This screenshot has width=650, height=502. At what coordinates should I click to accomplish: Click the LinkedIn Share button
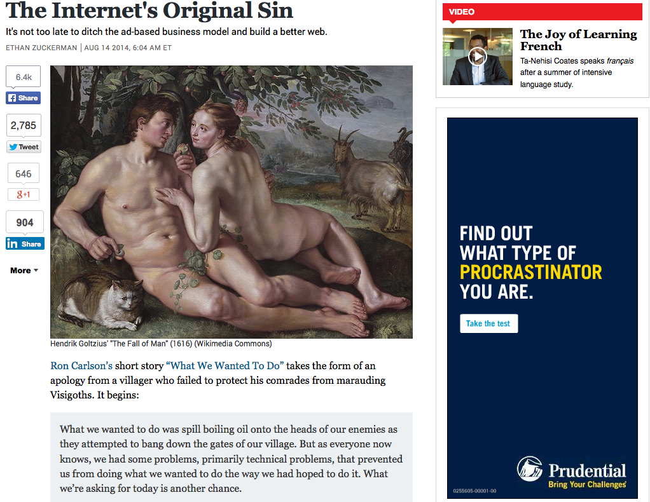pos(25,243)
